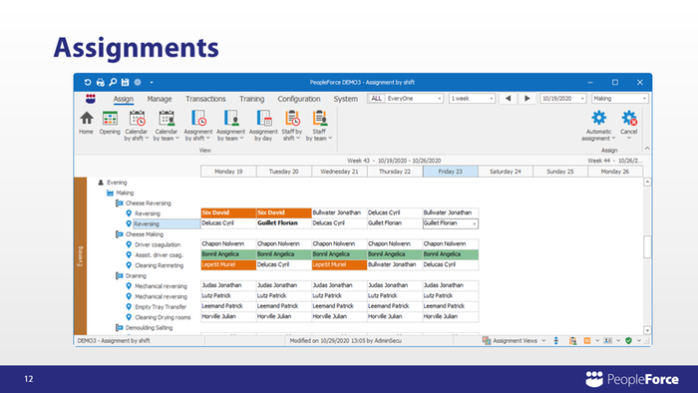The image size is (698, 393).
Task: Select the highlighted Reversing position row
Action: pos(167,223)
